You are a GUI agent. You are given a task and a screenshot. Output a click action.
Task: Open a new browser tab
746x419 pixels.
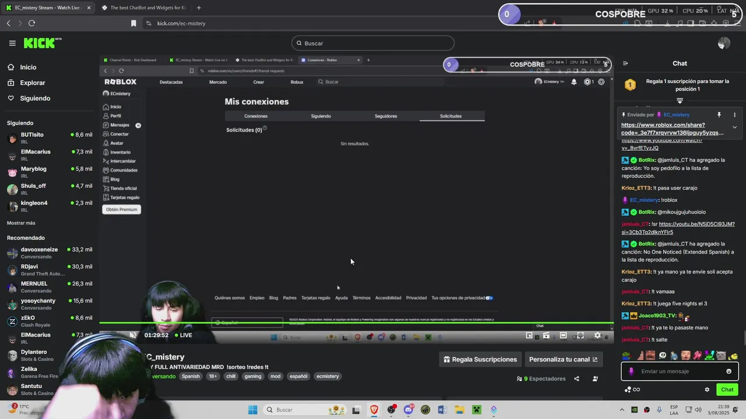pos(199,8)
